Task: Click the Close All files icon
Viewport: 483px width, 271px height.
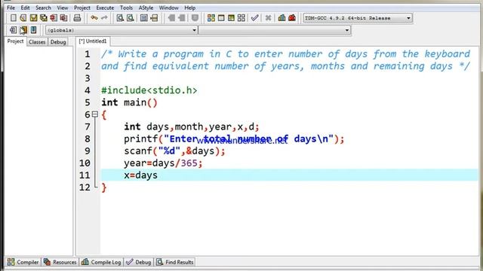Action: pos(63,18)
